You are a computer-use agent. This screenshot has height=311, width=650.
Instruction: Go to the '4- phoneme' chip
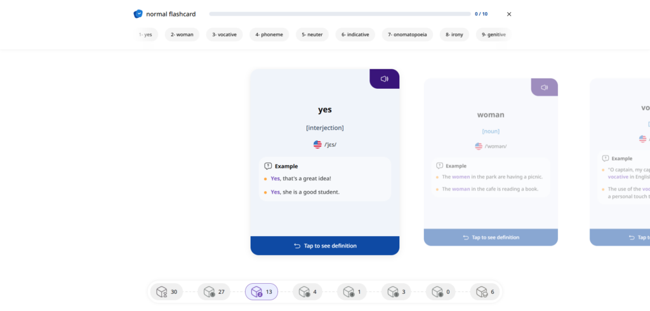(x=270, y=35)
